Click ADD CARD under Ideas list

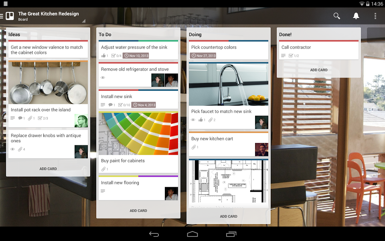point(48,169)
